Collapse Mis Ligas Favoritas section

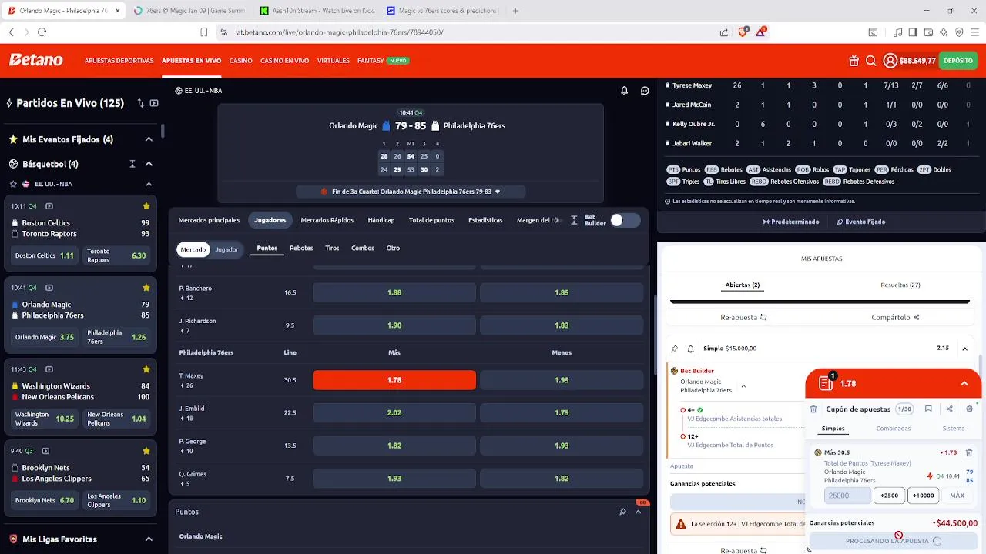tap(149, 539)
